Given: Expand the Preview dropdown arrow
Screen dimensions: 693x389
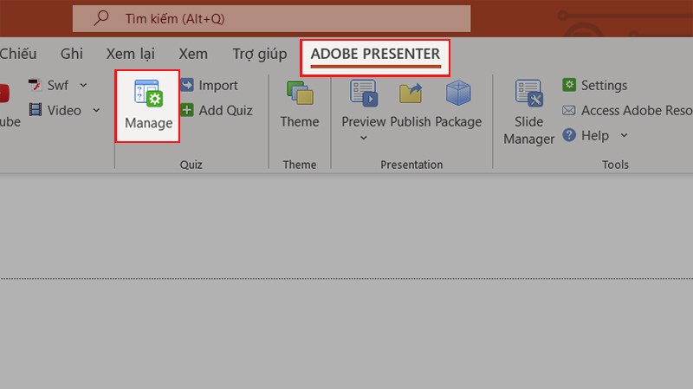Looking at the screenshot, I should click(x=363, y=138).
